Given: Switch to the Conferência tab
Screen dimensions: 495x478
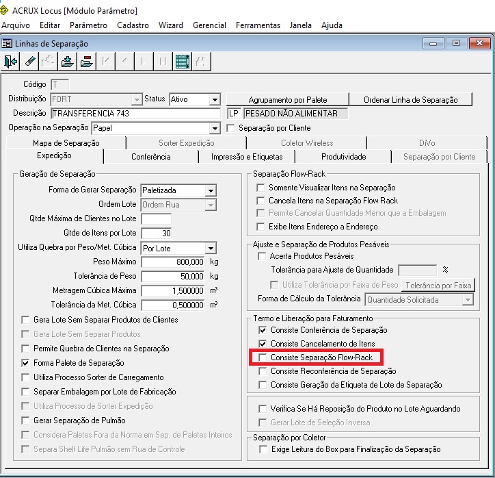Looking at the screenshot, I should coord(151,157).
